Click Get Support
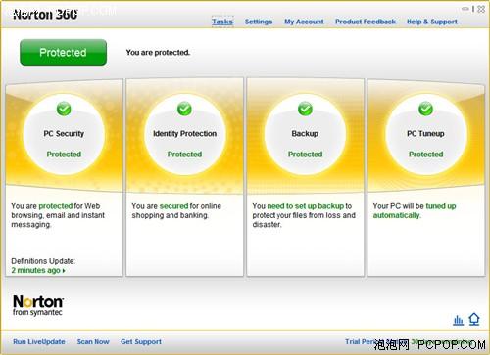Screen dimensions: 490x355 (x=141, y=342)
